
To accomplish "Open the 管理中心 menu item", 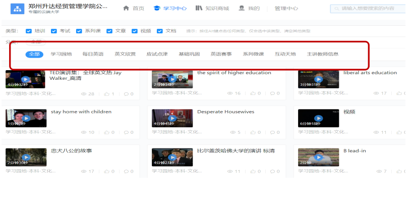I will tap(286, 9).
